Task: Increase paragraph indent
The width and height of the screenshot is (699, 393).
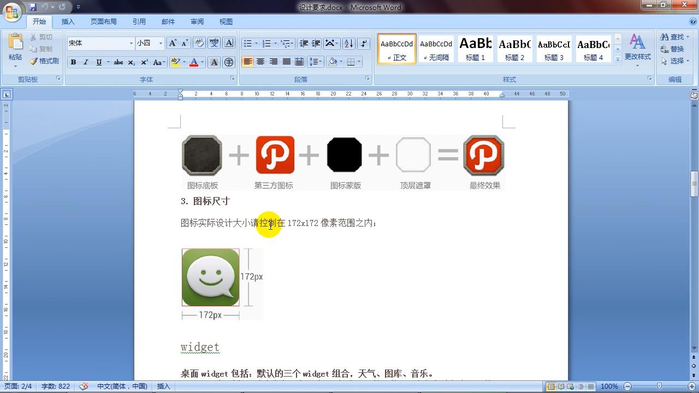Action: (x=316, y=43)
